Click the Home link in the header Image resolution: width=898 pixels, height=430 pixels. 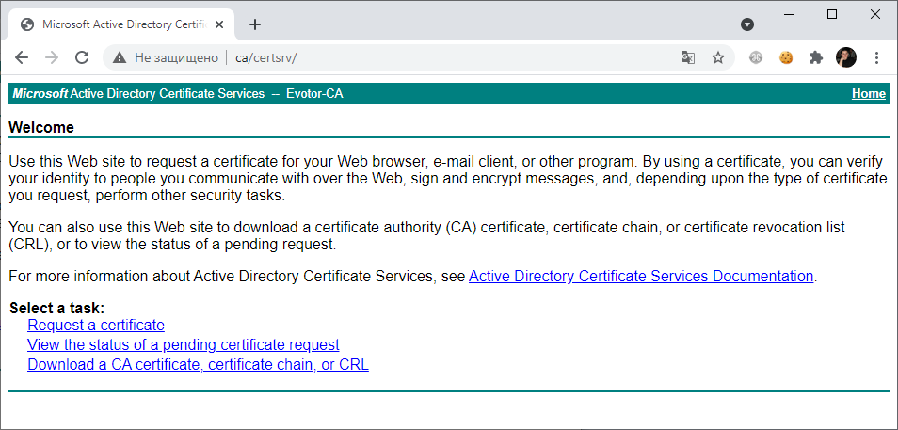point(868,94)
